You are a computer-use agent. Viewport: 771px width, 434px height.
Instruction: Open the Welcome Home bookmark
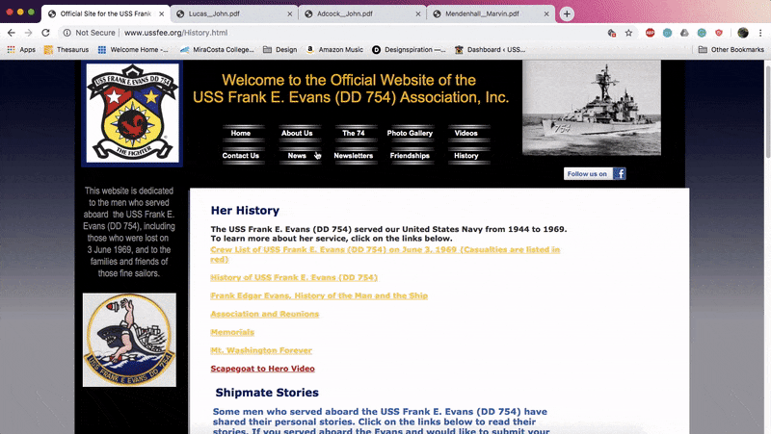coord(133,50)
